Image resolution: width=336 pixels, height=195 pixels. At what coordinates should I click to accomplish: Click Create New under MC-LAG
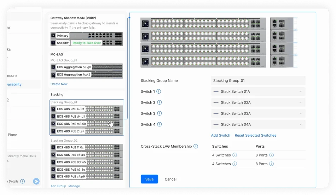(59, 84)
